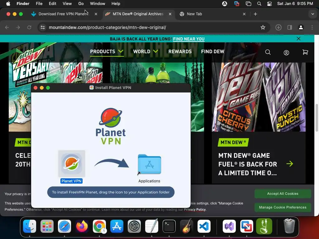Open the Go menu
This screenshot has height=239, width=319.
81,4
